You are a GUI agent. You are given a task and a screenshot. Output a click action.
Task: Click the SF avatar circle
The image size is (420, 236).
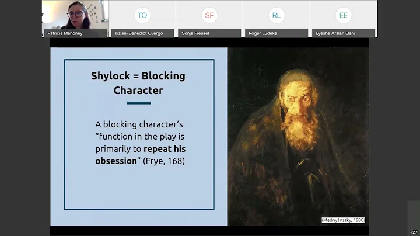click(x=209, y=15)
